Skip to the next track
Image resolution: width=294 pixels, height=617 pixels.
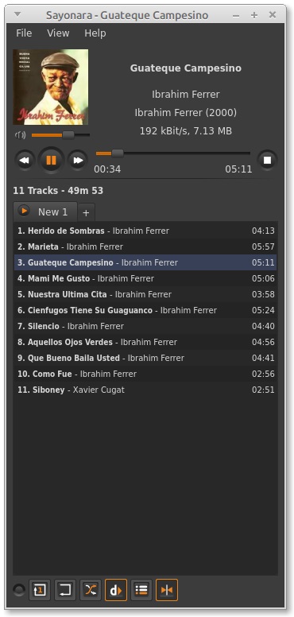78,160
